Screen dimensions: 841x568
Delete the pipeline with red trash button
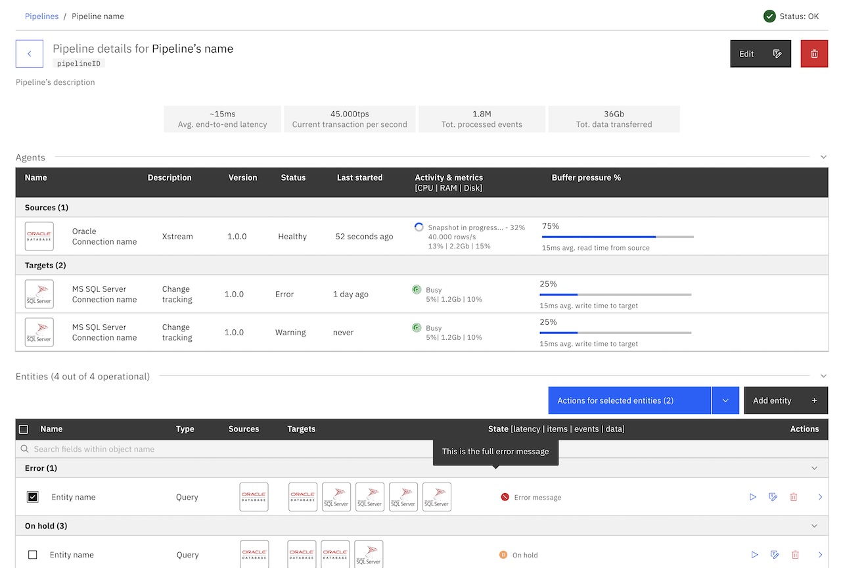pos(814,54)
